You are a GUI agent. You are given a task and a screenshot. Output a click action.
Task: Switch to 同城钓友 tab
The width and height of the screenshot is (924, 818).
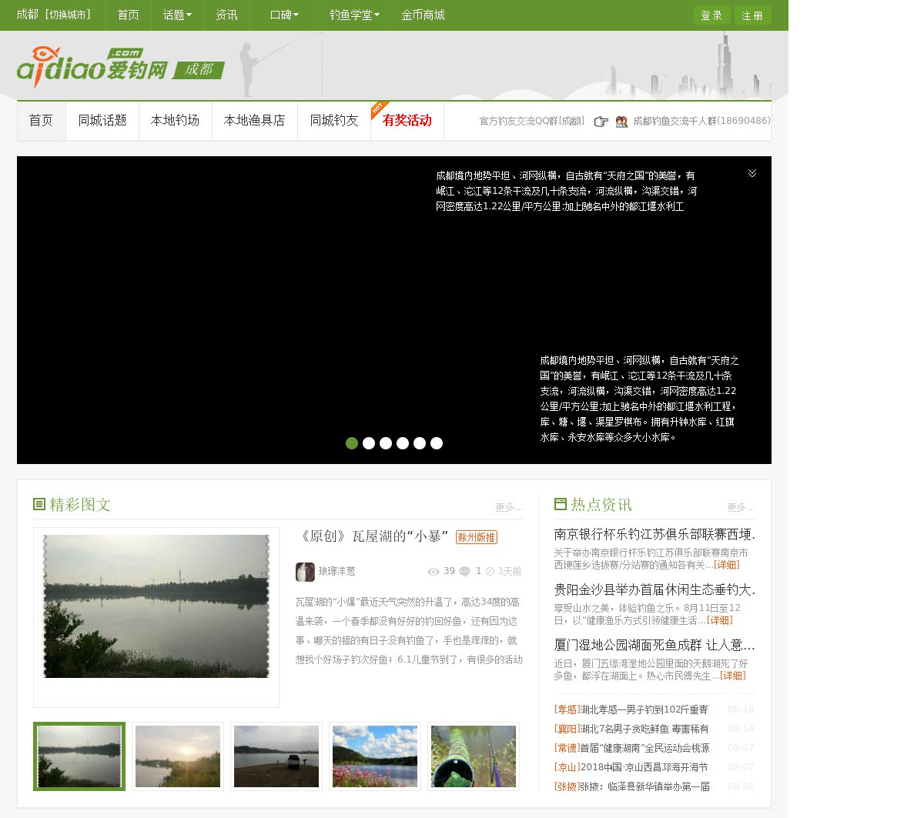334,120
